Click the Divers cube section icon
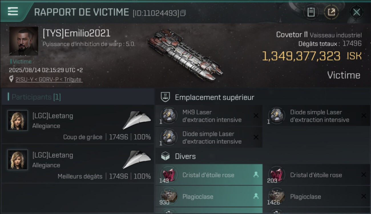The width and height of the screenshot is (371, 214). tap(165, 156)
